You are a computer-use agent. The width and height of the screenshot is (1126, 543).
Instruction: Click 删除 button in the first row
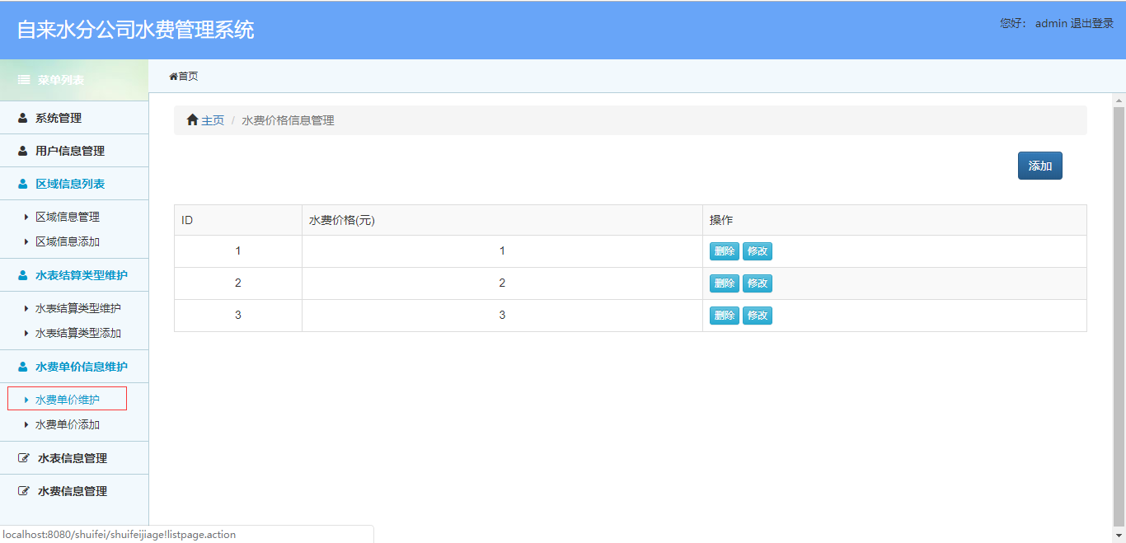(x=724, y=250)
